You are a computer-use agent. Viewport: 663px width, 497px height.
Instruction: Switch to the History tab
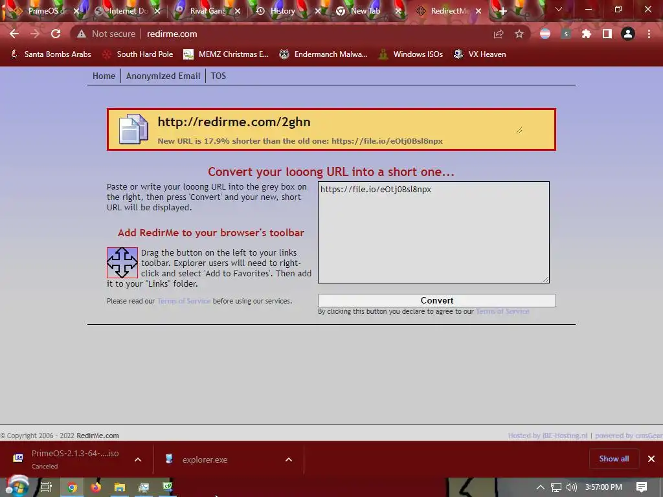[282, 11]
